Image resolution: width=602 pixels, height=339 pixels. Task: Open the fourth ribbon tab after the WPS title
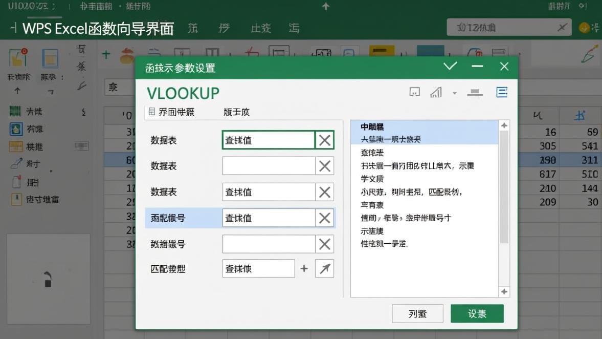pos(294,28)
